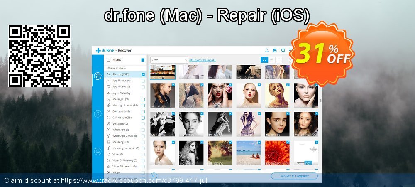Select the veiled woman with roses photo
The width and height of the screenshot is (415, 187).
pos(220,95)
